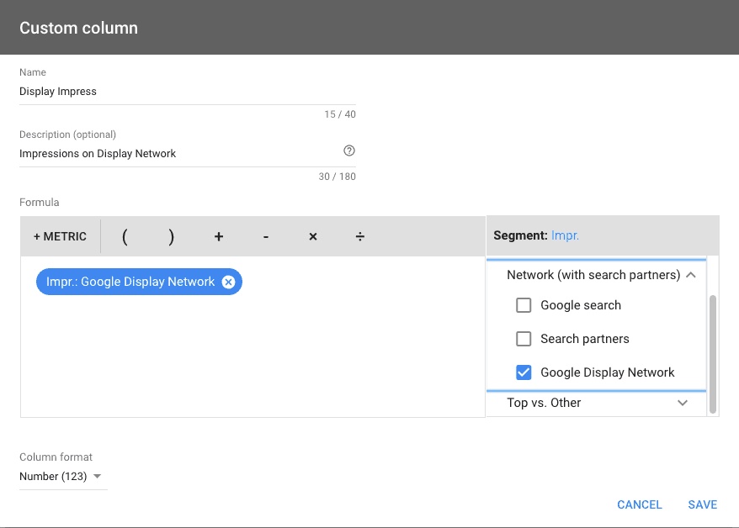The image size is (739, 528).
Task: Click into the Name field Display Impress
Action: pyautogui.click(x=188, y=92)
